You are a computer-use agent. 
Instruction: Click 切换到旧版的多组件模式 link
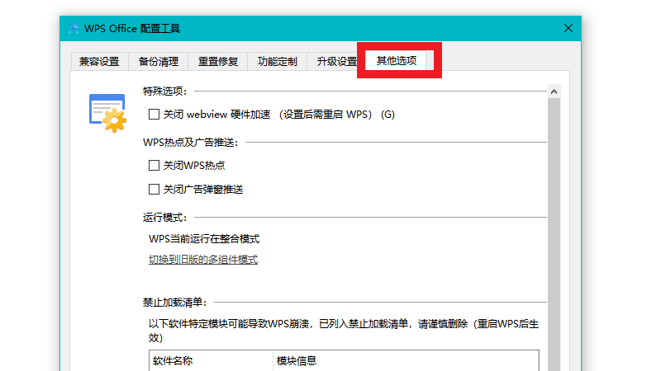pos(203,260)
